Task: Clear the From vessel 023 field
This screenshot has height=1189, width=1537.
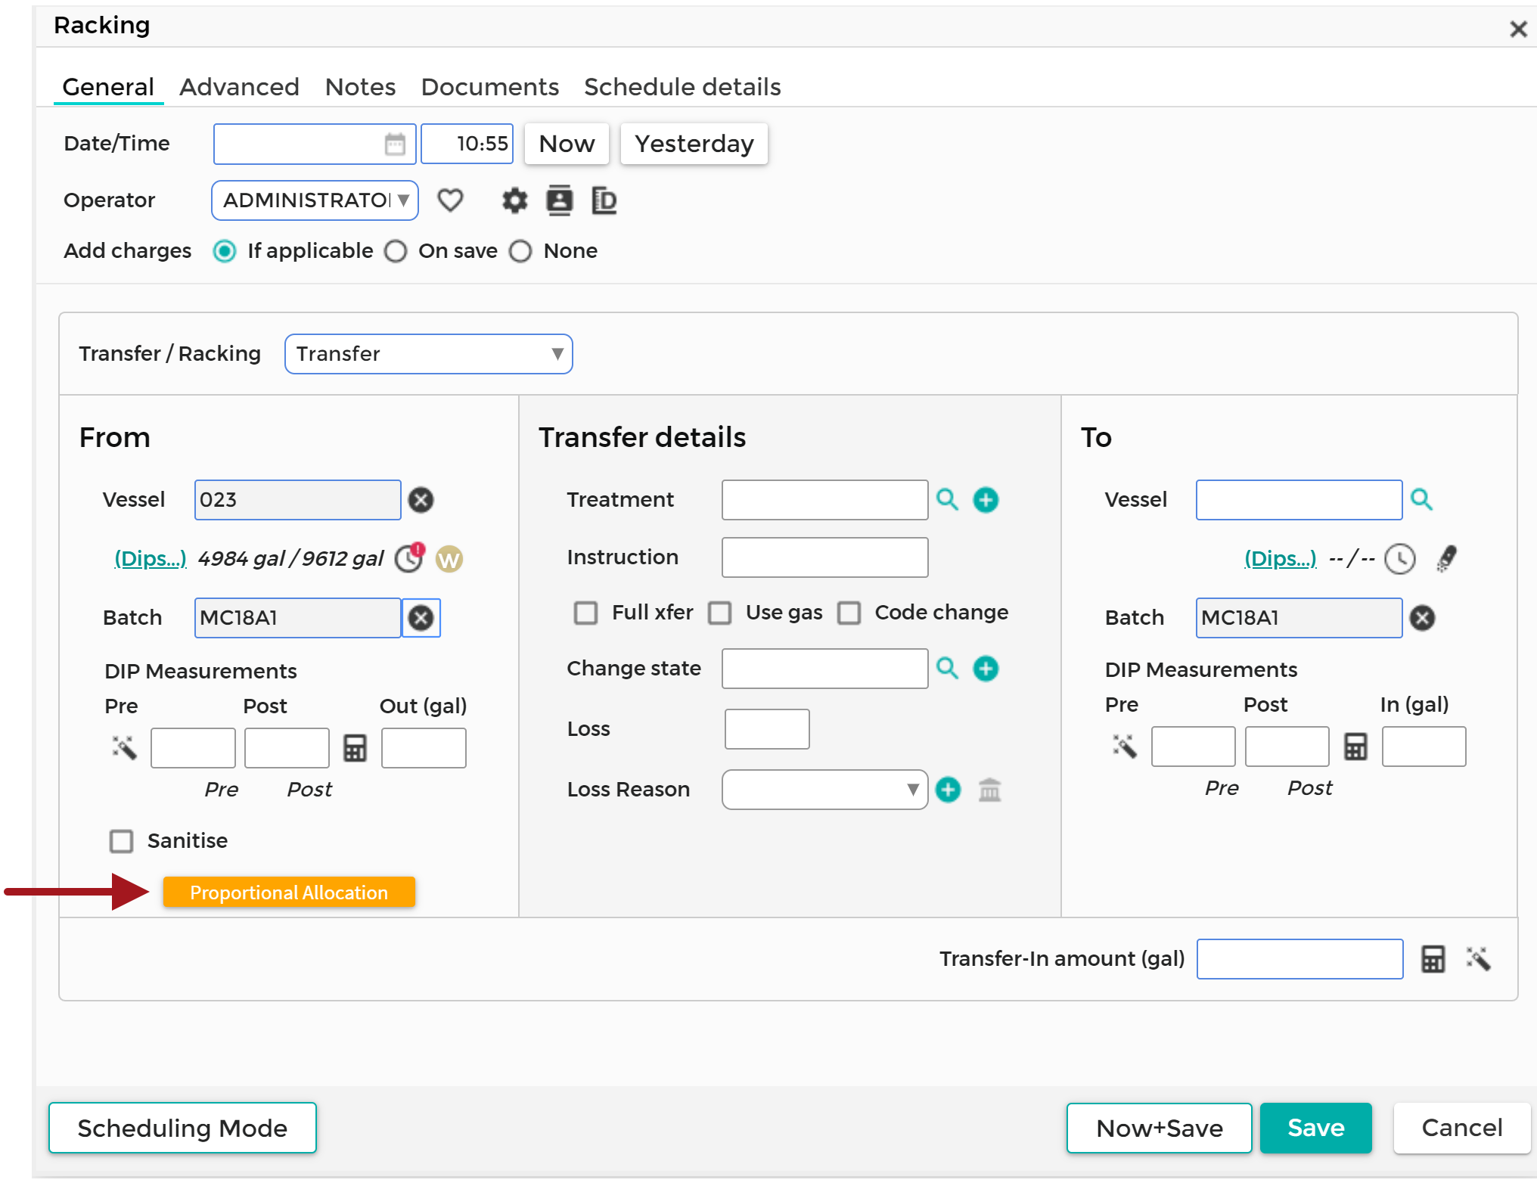Action: click(421, 500)
